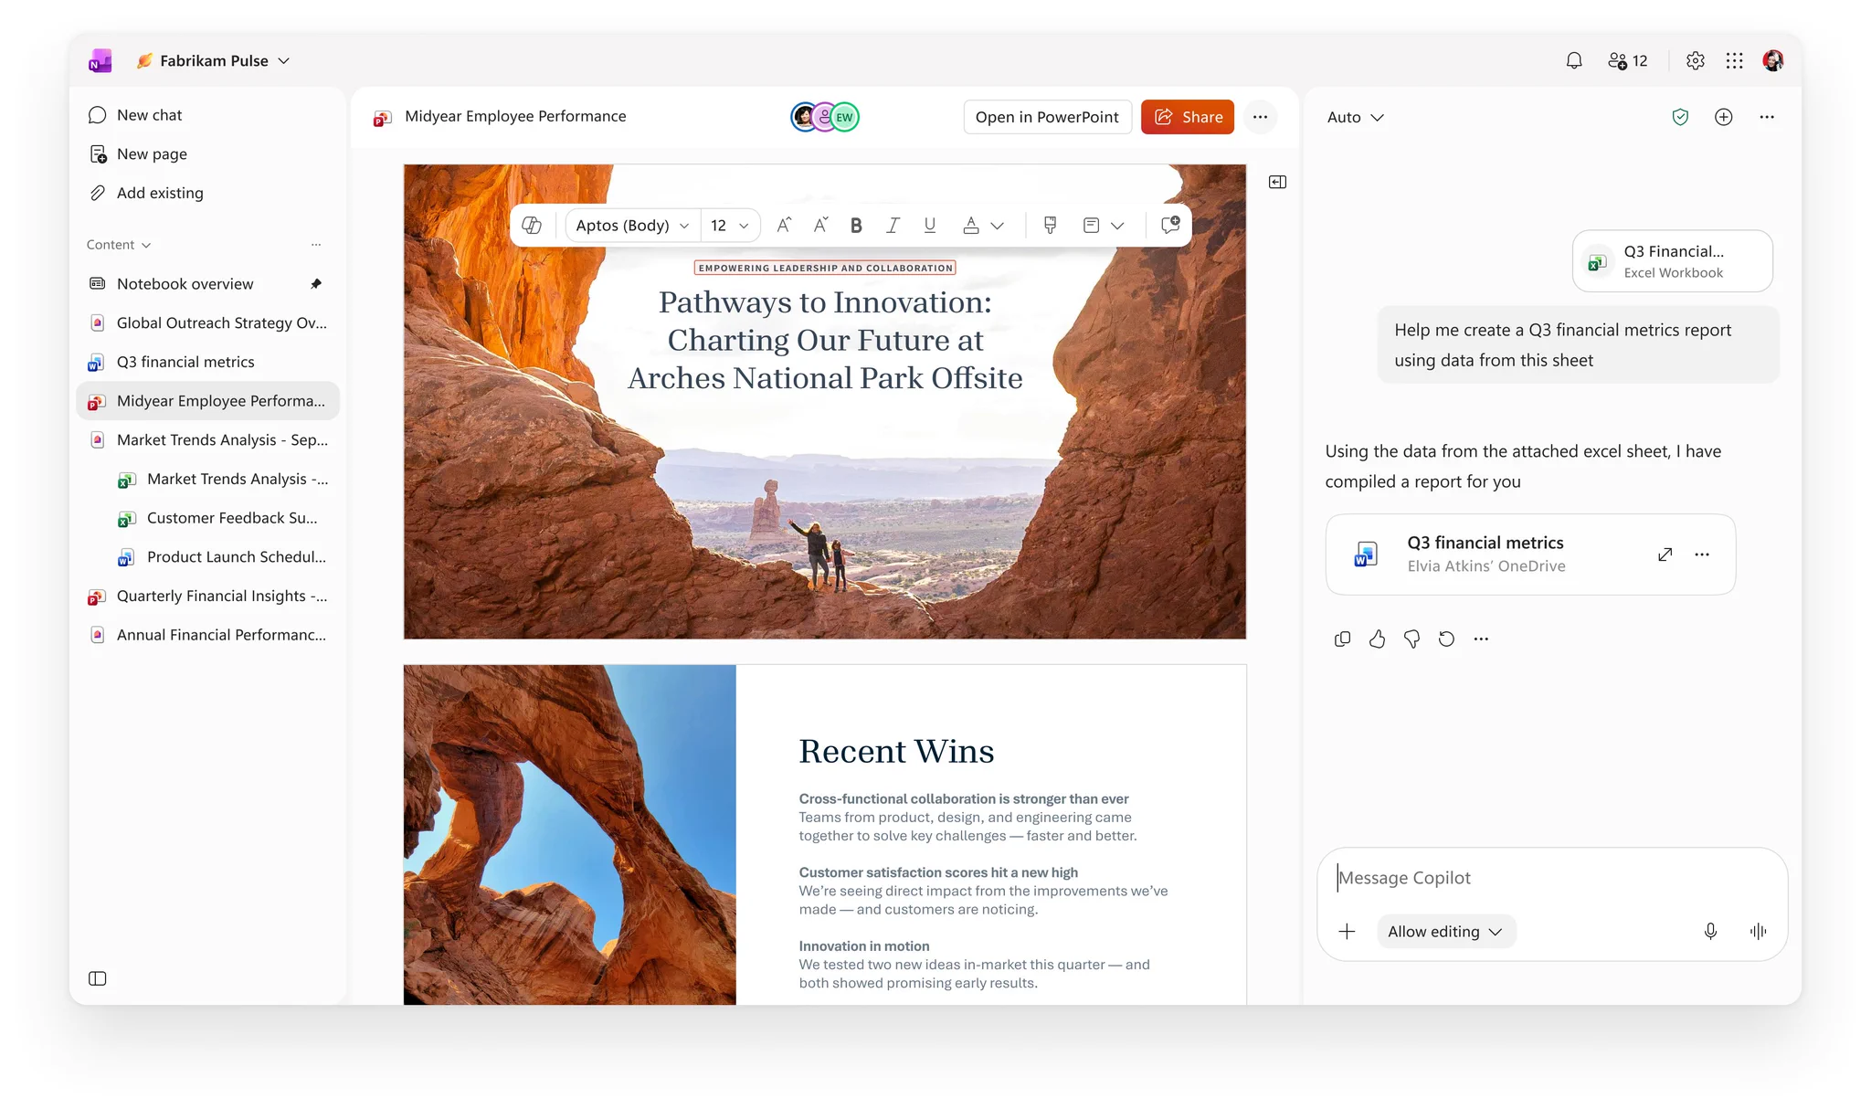Give a thumbs up to the response

click(x=1377, y=639)
